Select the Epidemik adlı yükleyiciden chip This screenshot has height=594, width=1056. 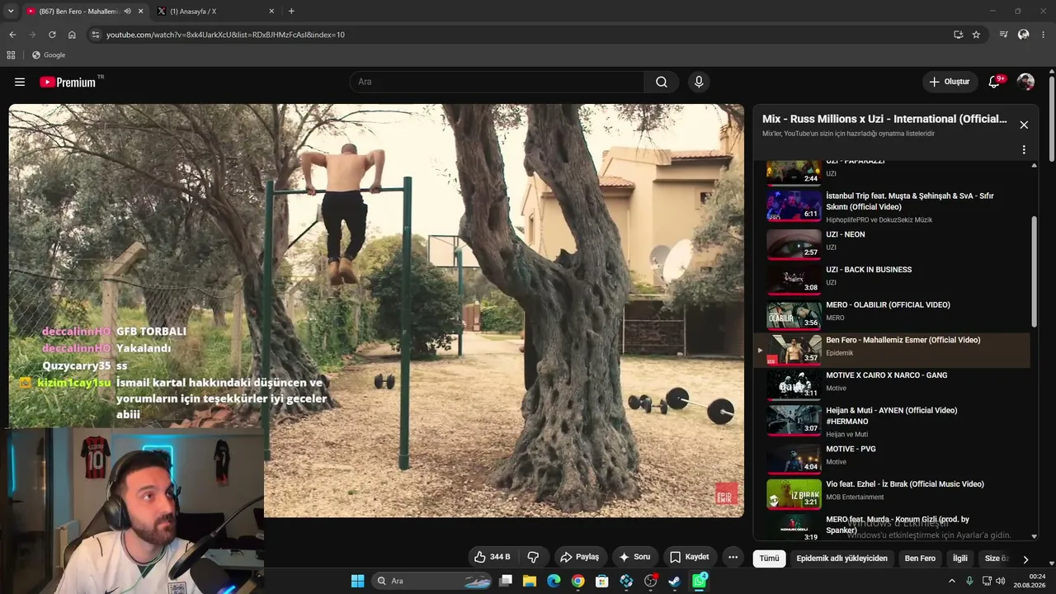tap(841, 559)
